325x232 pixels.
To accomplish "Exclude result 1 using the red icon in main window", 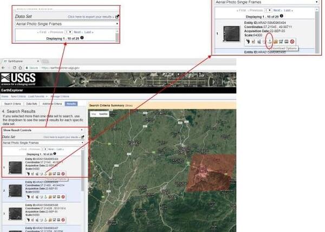I will click(x=63, y=174).
